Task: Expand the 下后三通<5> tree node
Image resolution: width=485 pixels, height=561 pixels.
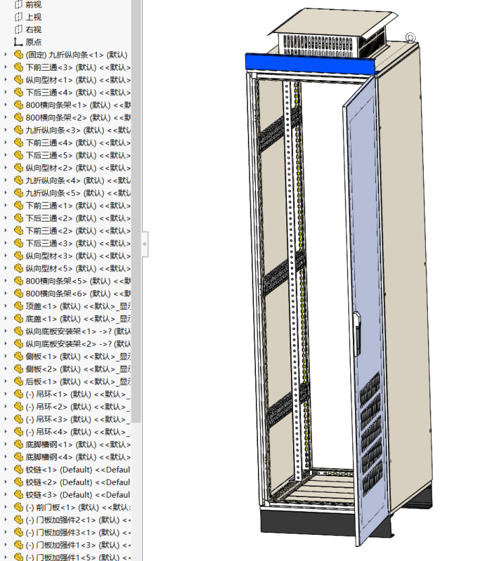Action: click(5, 156)
